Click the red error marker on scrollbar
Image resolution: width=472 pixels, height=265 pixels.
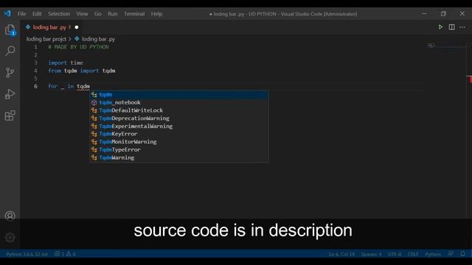click(x=470, y=79)
